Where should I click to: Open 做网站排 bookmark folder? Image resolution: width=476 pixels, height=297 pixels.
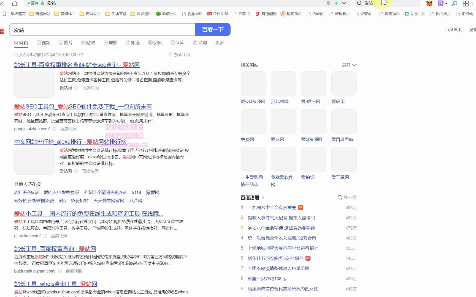[x=90, y=14]
